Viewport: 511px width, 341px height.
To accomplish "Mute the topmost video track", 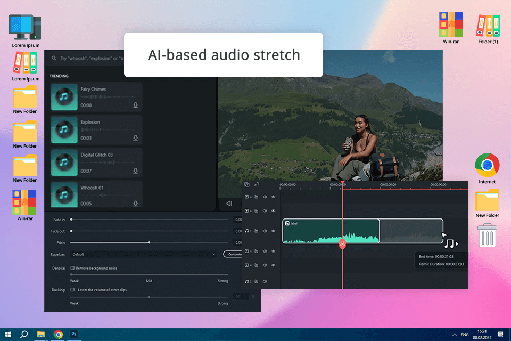I will tap(265, 197).
